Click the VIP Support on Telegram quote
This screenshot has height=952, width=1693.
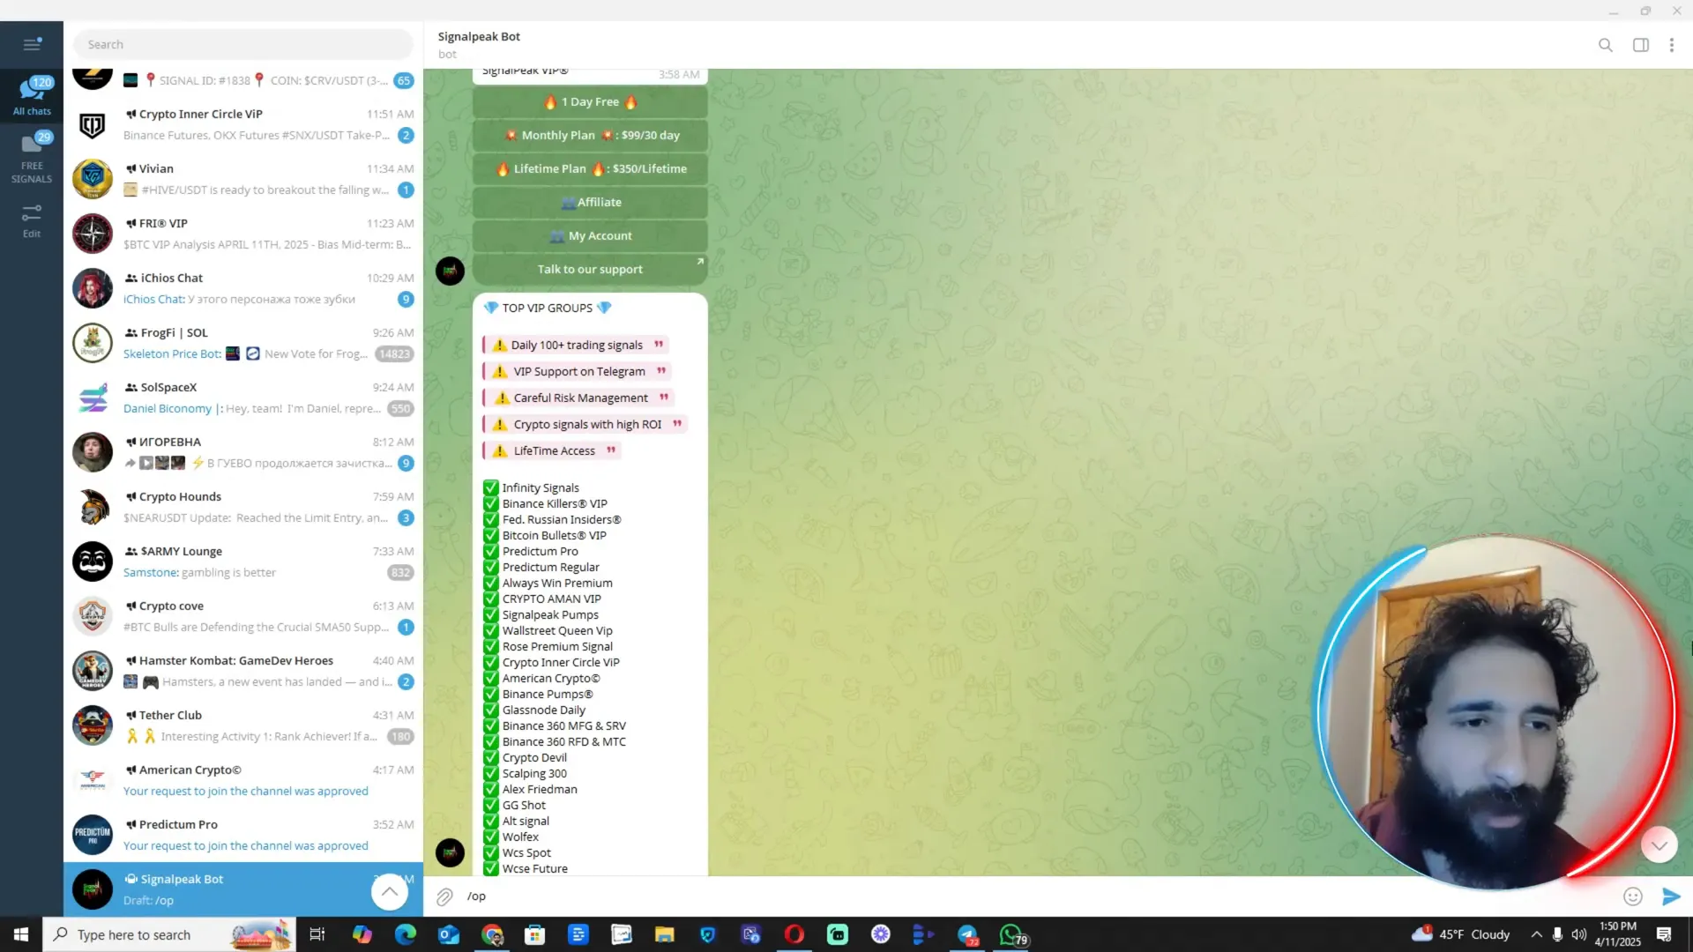tap(578, 371)
